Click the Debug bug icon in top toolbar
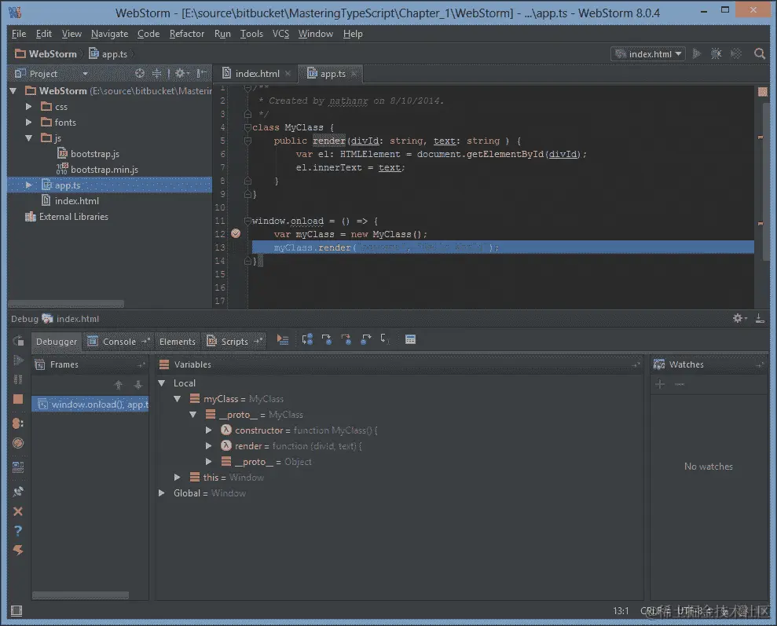Image resolution: width=777 pixels, height=626 pixels. [716, 53]
